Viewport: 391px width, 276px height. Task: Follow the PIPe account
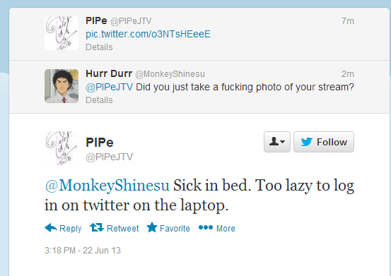coord(324,142)
